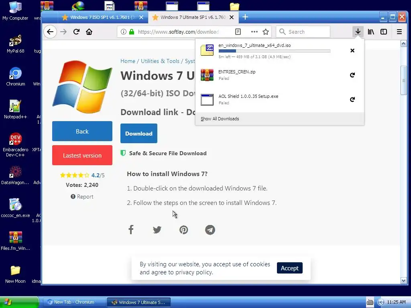Click the blue Back button
Screen dimensions: 411x308
pos(82,131)
